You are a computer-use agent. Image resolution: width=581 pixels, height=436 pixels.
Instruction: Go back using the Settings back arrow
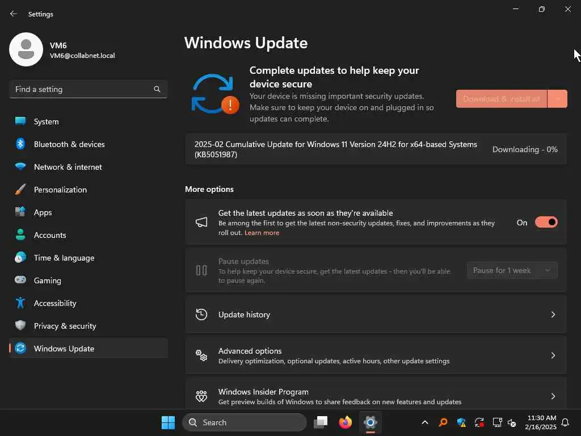point(14,14)
